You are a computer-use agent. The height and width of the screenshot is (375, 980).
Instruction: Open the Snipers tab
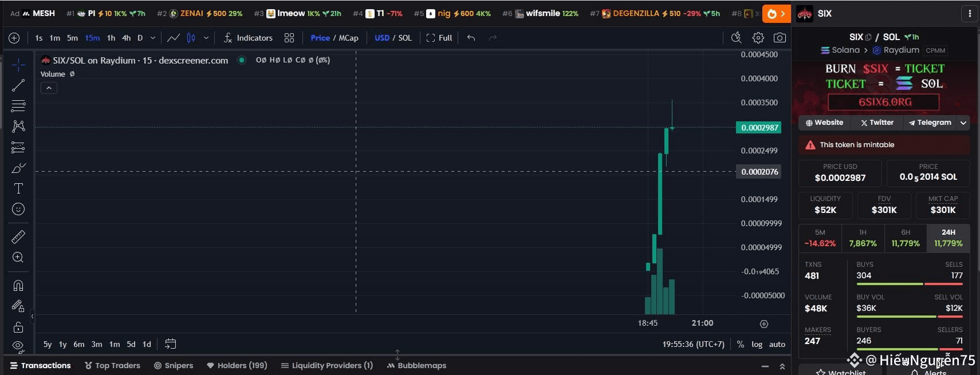pyautogui.click(x=174, y=365)
